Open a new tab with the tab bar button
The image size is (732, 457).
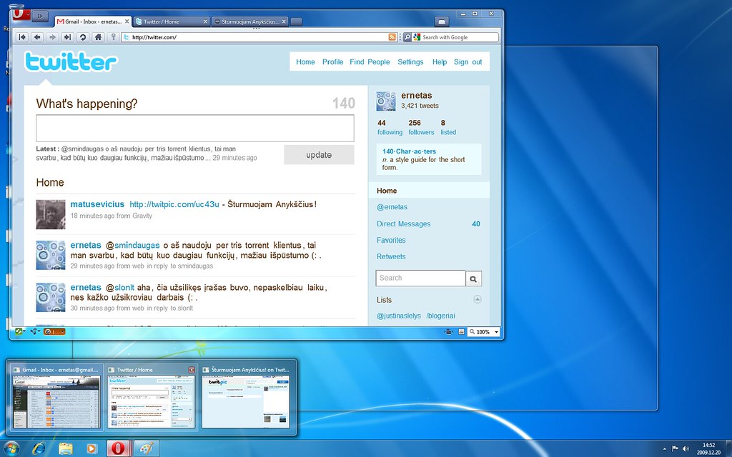[296, 22]
